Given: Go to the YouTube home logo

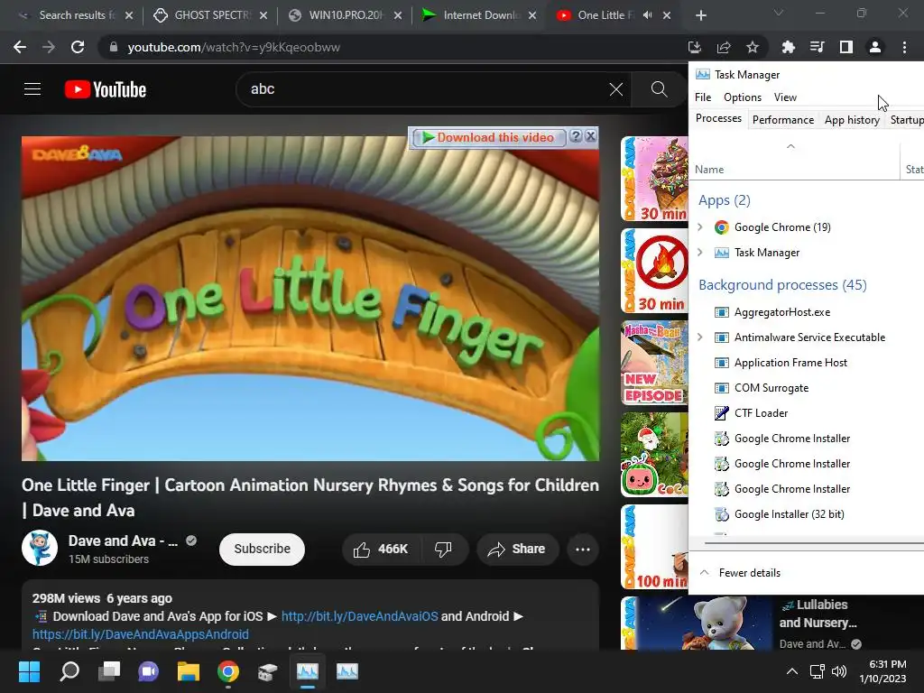Looking at the screenshot, I should (x=106, y=89).
